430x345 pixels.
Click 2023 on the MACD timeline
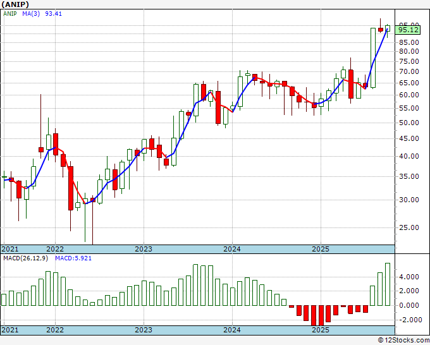(144, 330)
